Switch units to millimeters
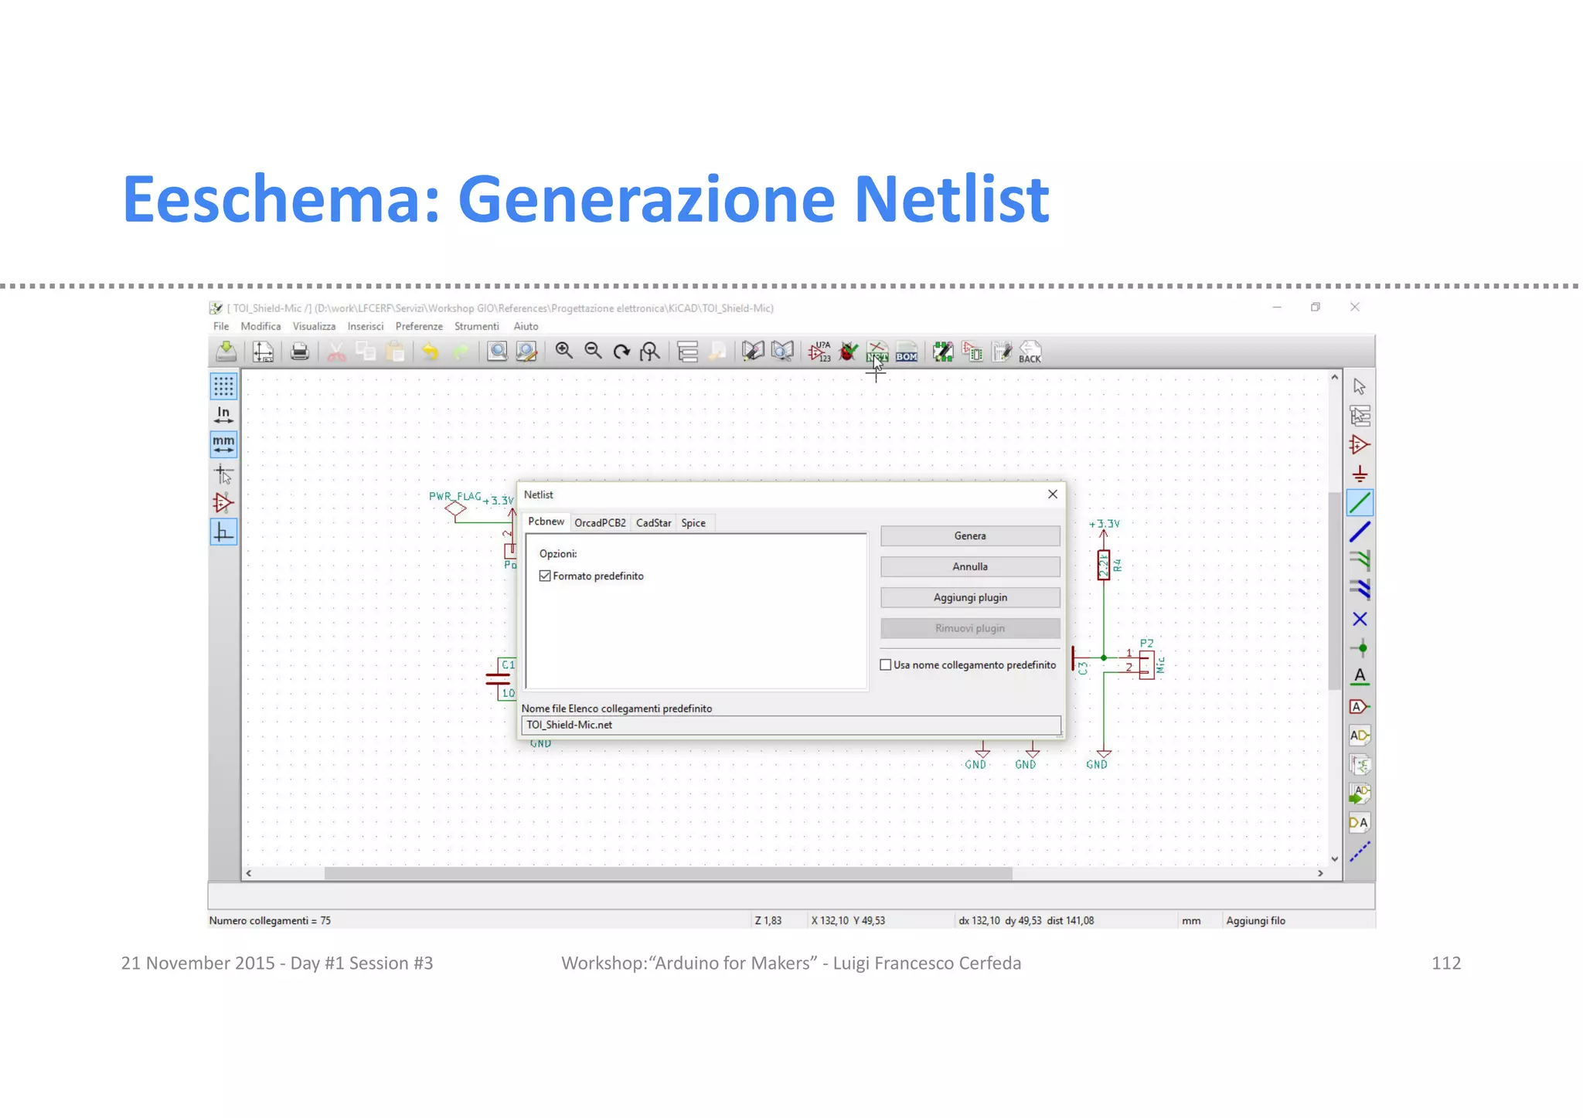Viewport: 1583px width, 1118px height. coord(223,444)
